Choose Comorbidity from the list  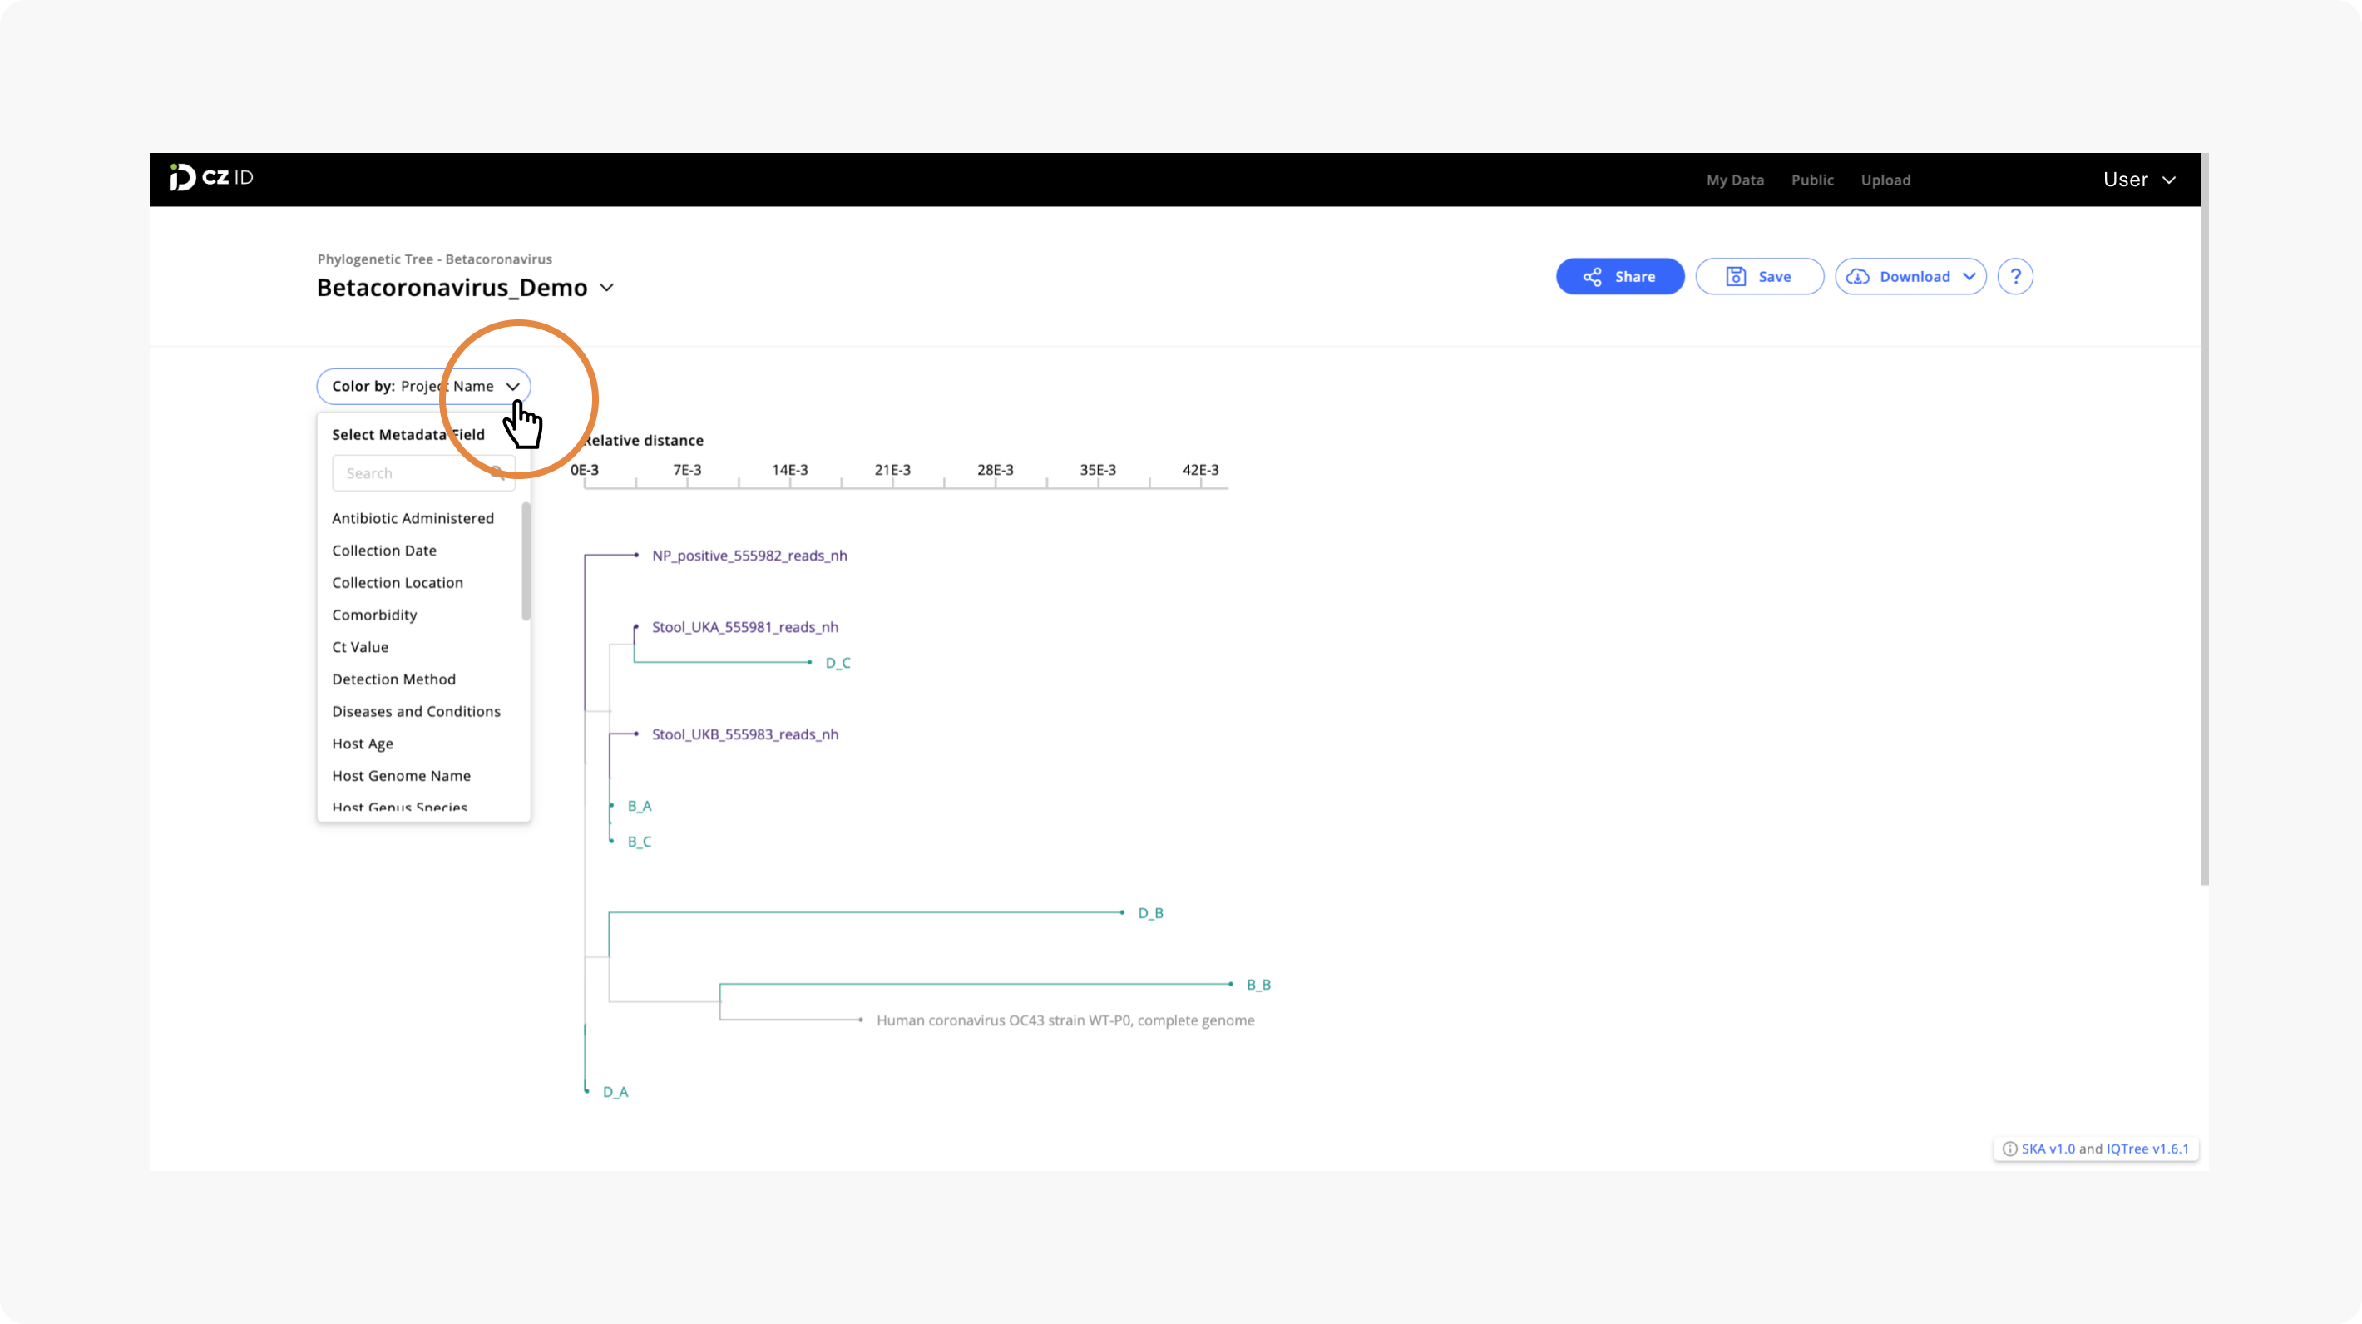[x=374, y=615]
